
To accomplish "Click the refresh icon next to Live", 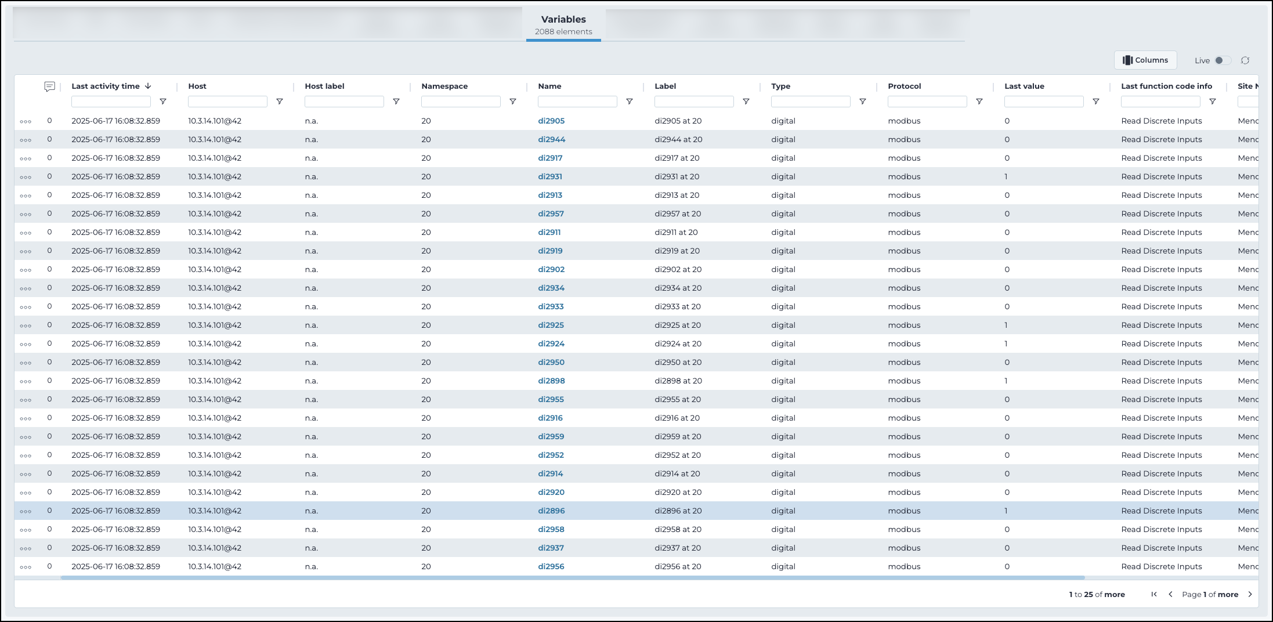I will (x=1245, y=60).
